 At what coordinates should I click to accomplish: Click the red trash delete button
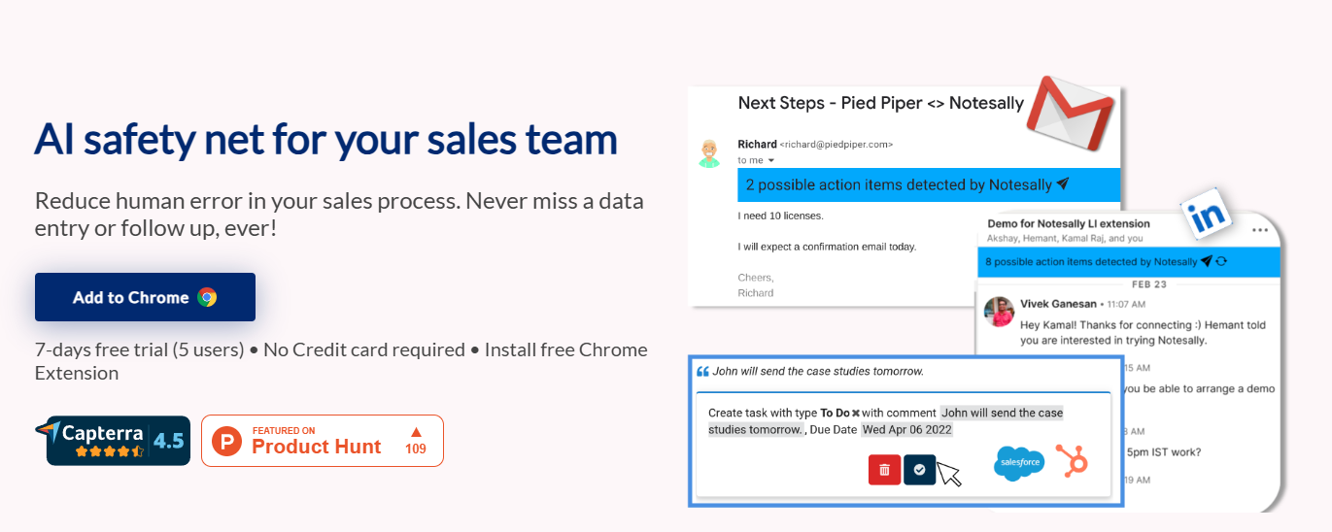(x=884, y=470)
